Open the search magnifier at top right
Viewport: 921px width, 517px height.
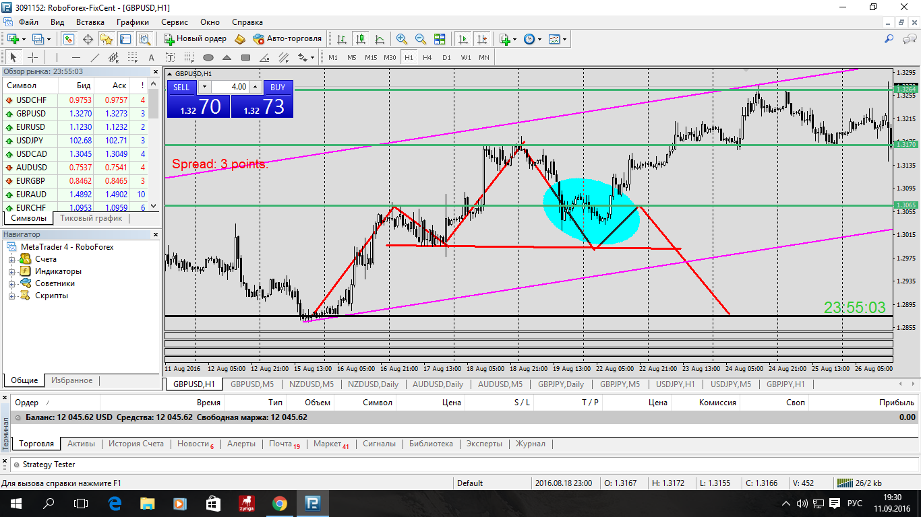[889, 39]
